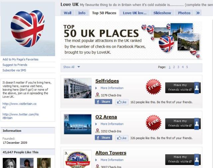Image resolution: width=213 pixels, height=168 pixels.
Task: Expand More Information for Alton Towers
Action: click(112, 160)
